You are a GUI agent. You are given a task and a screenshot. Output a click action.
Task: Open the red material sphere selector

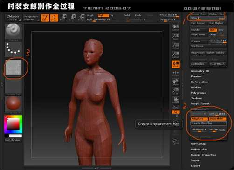click(13, 103)
